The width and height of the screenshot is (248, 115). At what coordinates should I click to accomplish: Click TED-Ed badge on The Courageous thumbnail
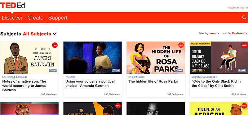coord(118,106)
